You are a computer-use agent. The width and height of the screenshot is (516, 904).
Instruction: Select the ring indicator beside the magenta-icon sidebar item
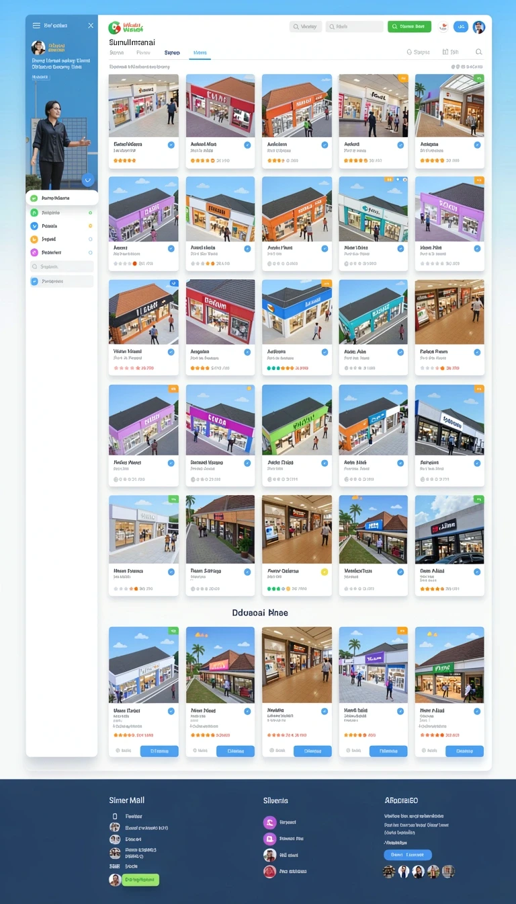pos(90,252)
